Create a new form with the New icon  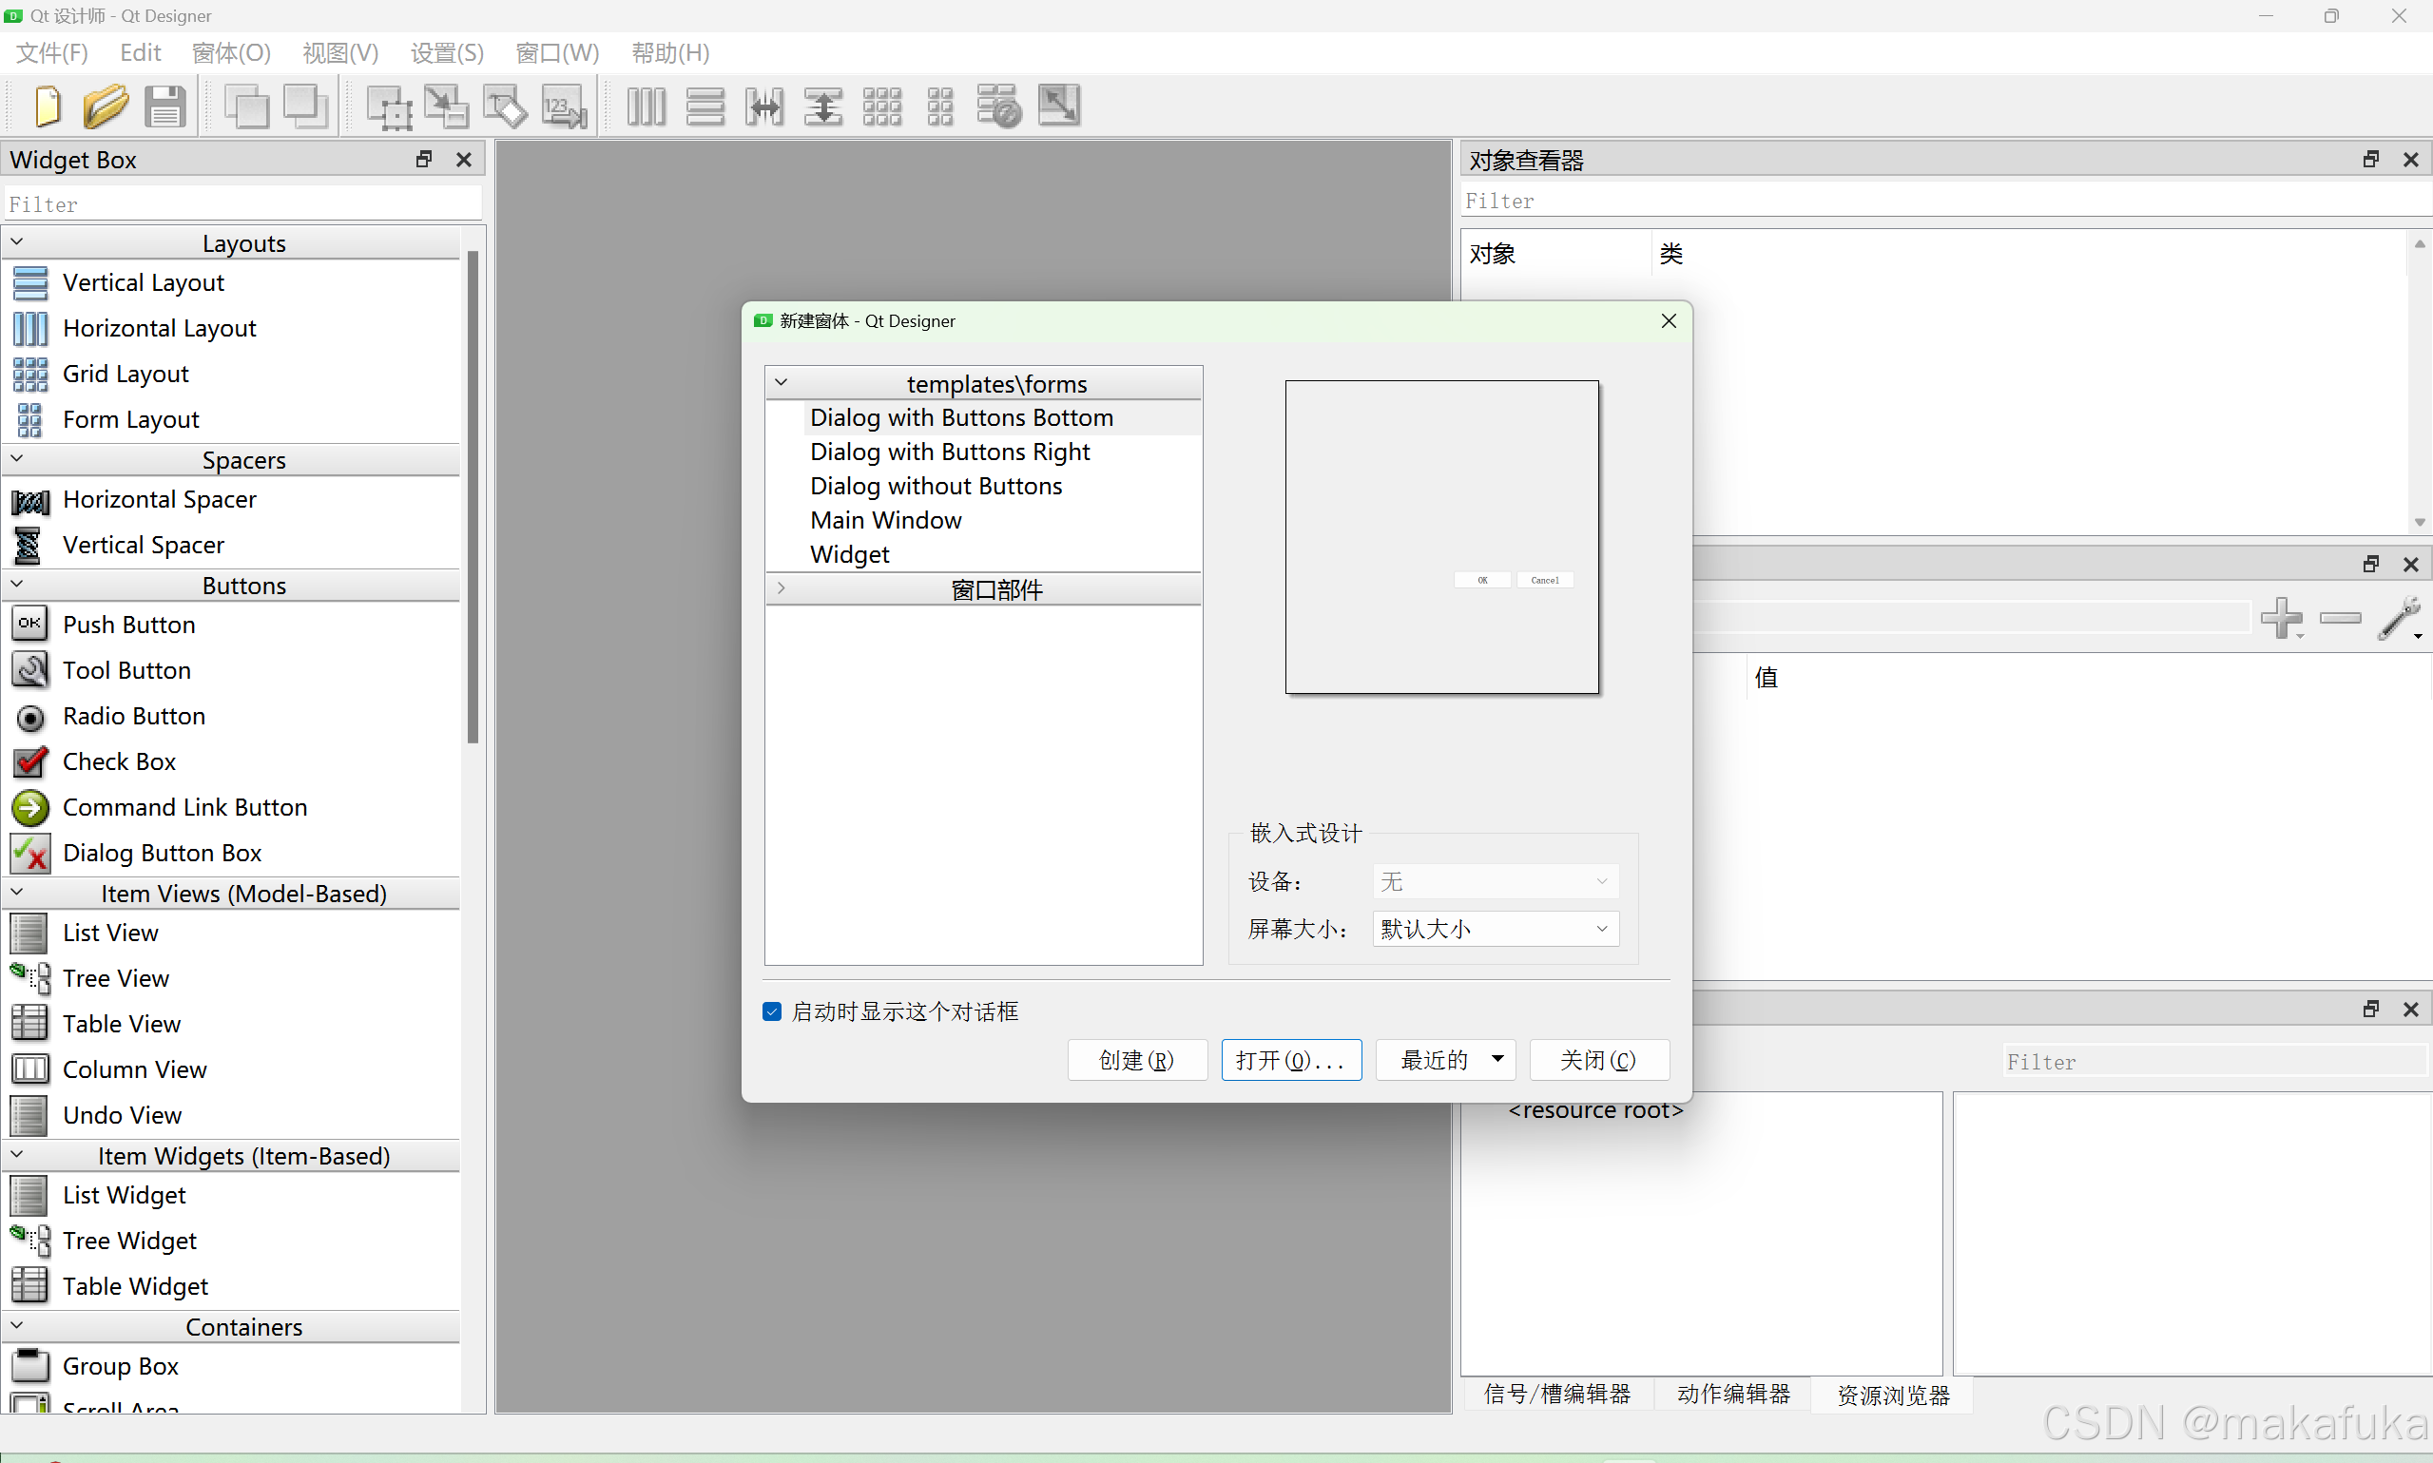click(48, 106)
